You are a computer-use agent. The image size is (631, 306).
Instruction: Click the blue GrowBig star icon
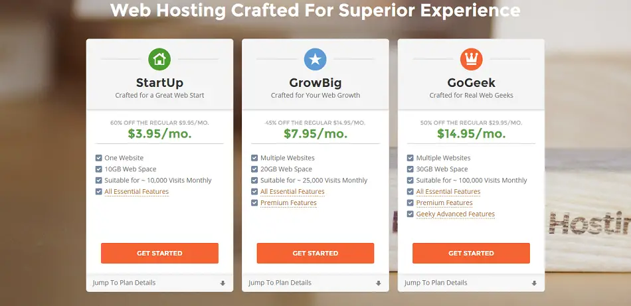tap(315, 59)
